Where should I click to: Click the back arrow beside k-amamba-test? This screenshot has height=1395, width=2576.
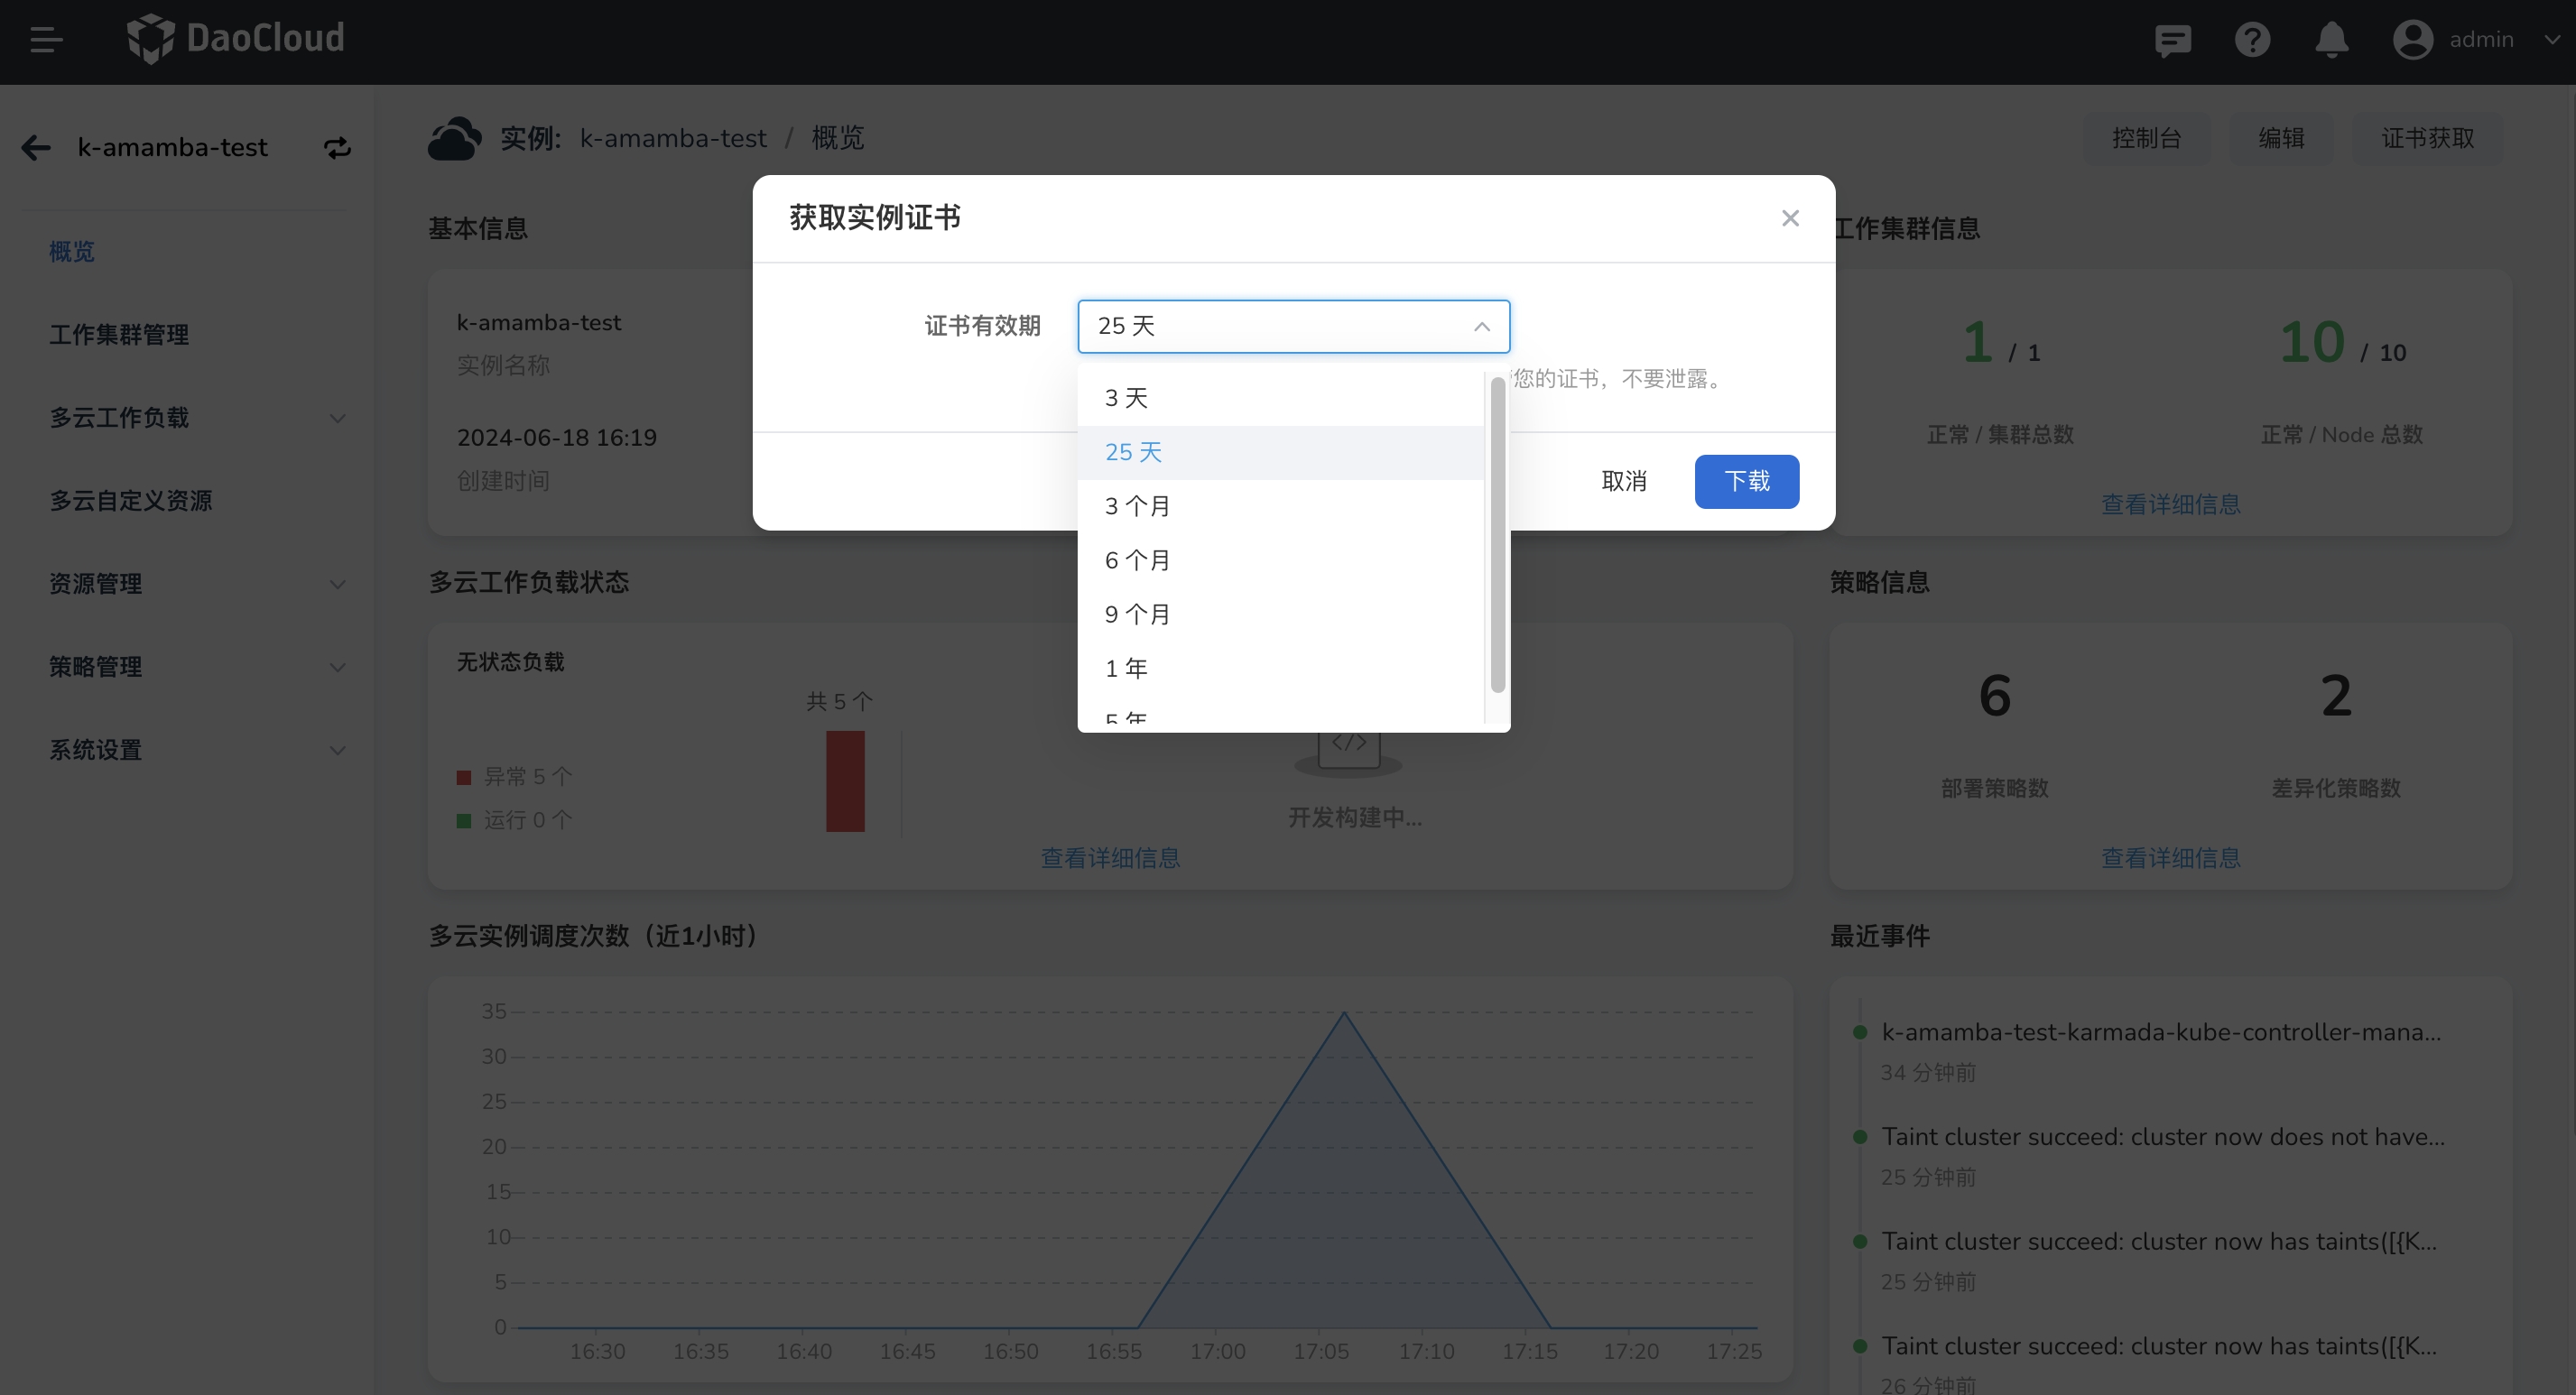36,148
